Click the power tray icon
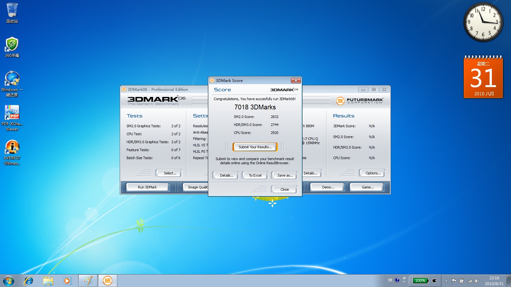Screen dimensions: 511x287 (x=461, y=281)
